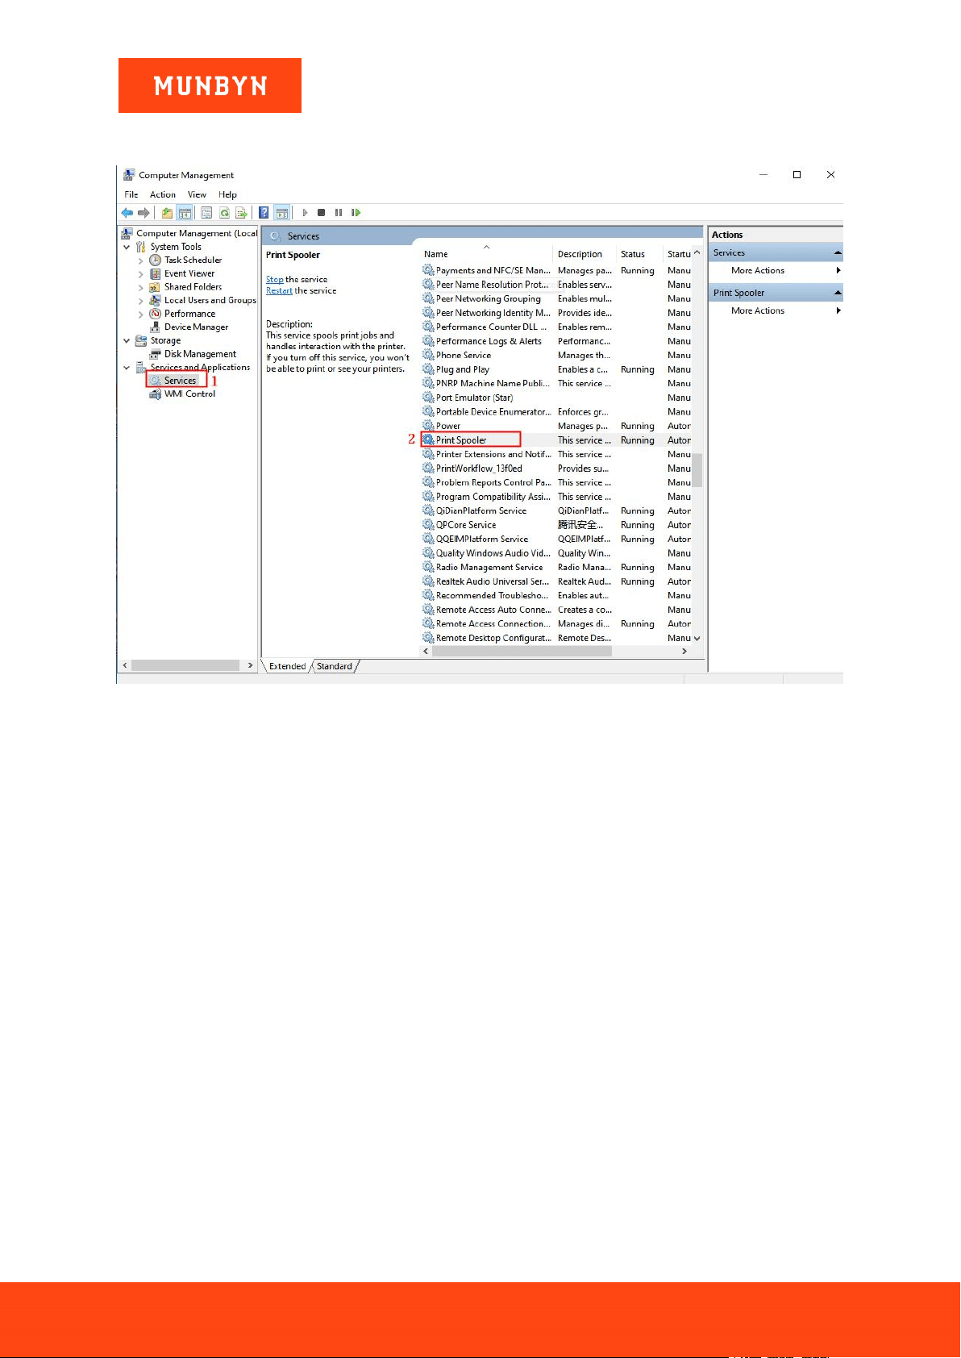Click the WMI Control tree icon
This screenshot has width=961, height=1358.
click(x=156, y=394)
